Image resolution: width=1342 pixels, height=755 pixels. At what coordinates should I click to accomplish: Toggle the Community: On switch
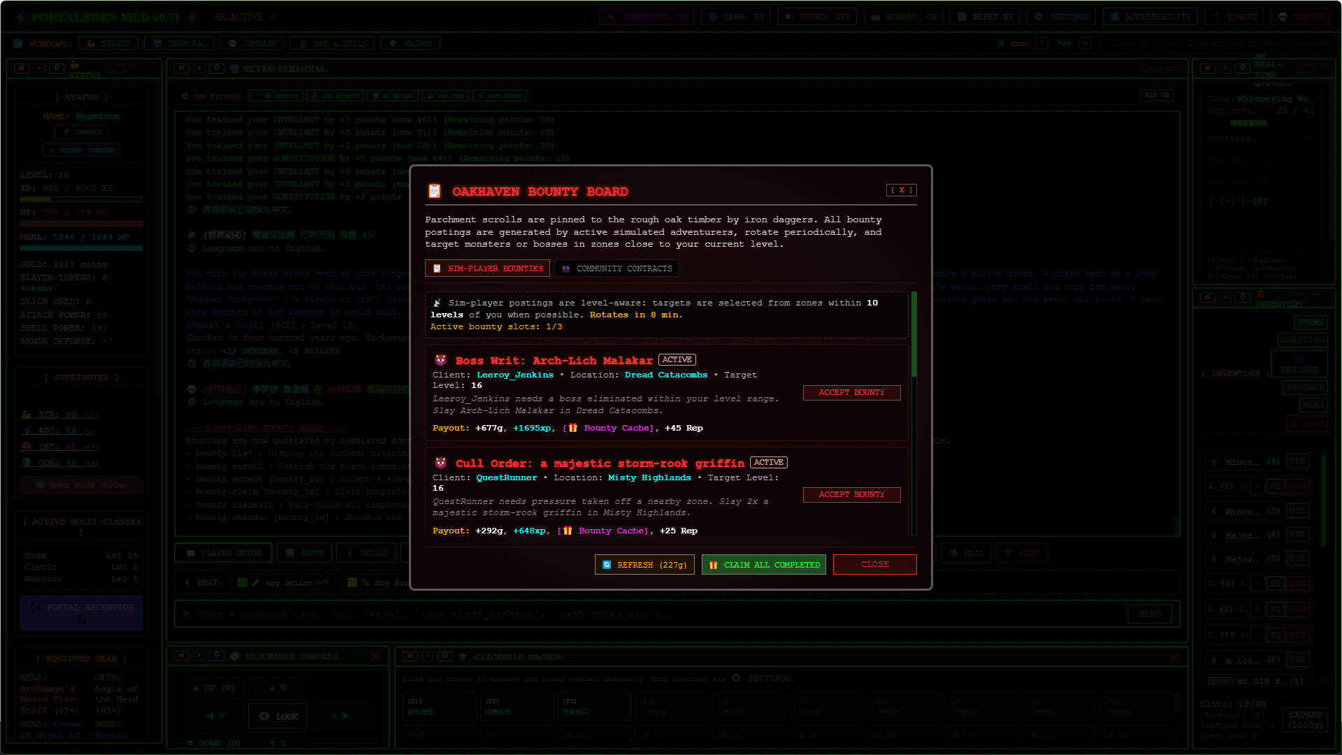coord(647,17)
